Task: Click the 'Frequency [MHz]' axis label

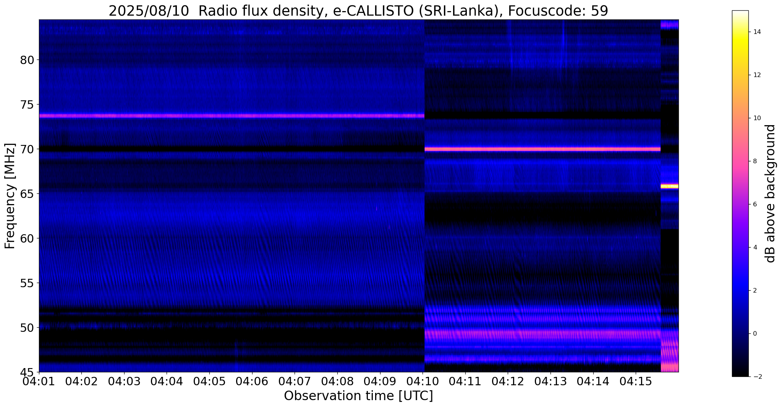Action: tap(10, 196)
